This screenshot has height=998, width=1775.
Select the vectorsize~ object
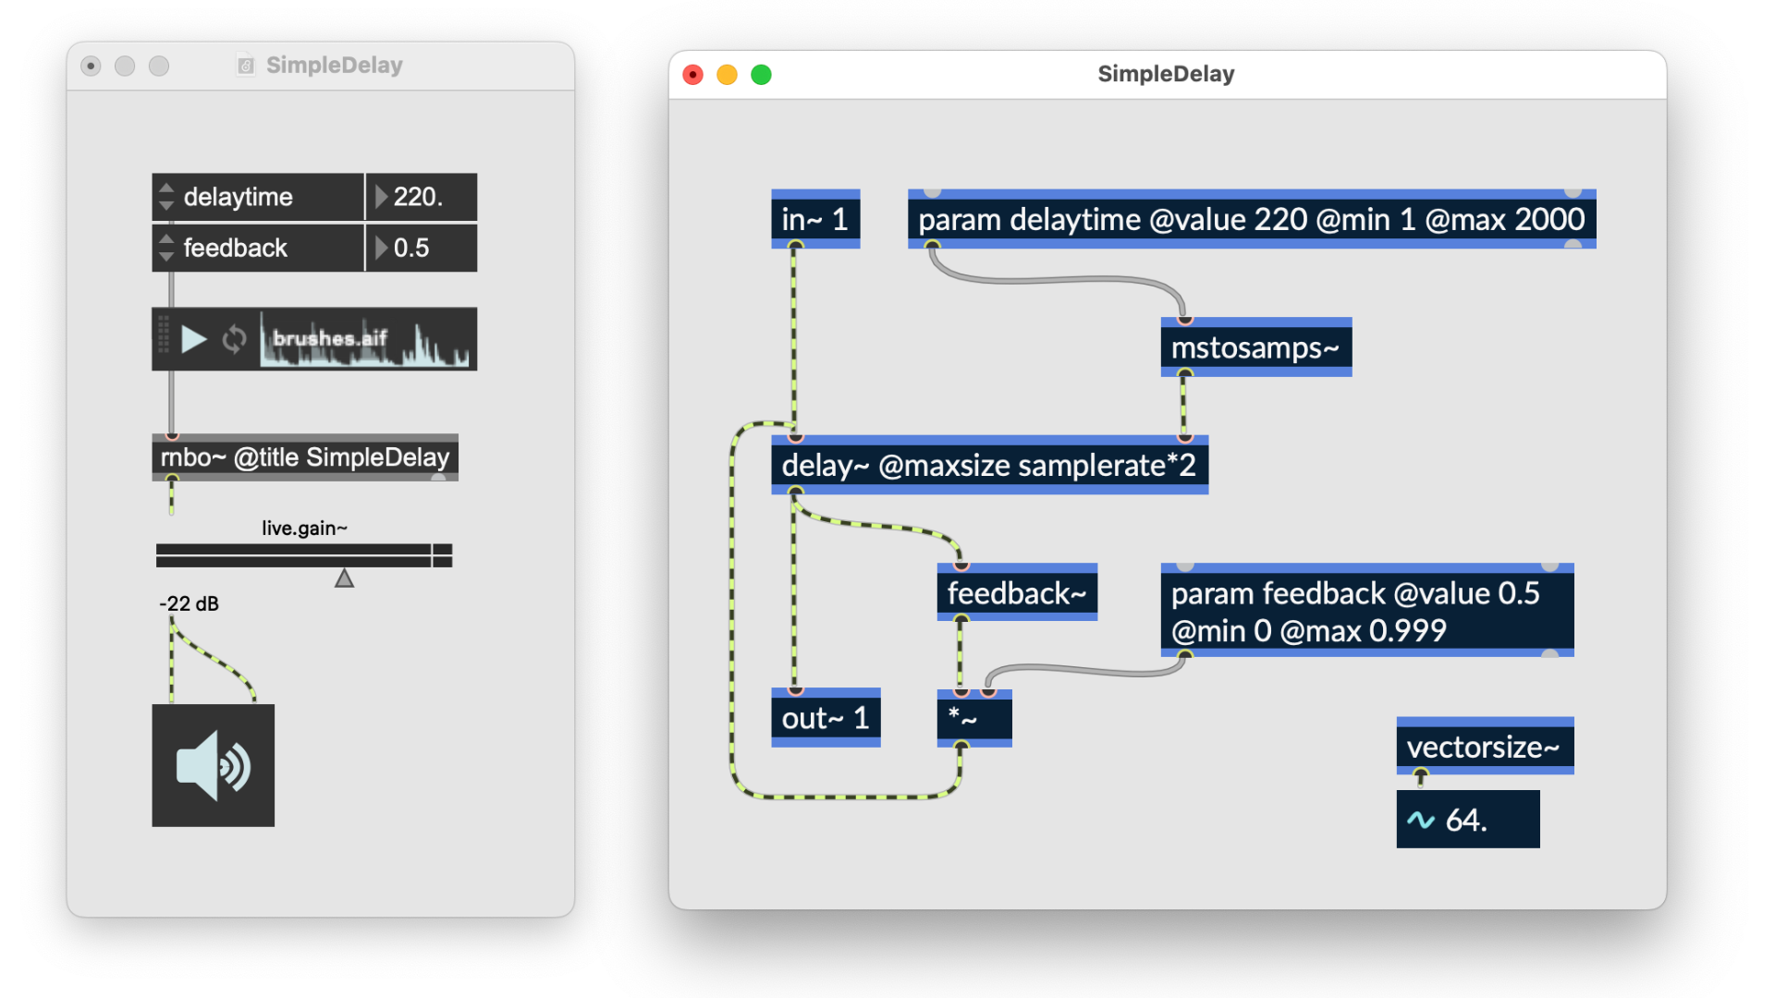1483,746
